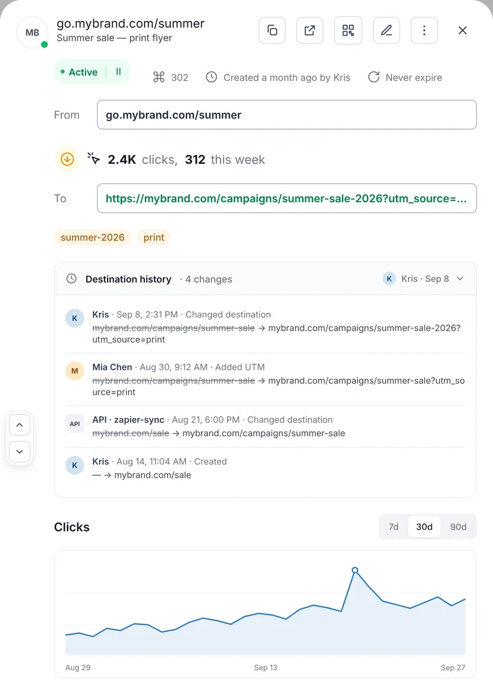Screen dimensions: 493x681
Task: Click the Sep 13 axis label
Action: (x=265, y=668)
